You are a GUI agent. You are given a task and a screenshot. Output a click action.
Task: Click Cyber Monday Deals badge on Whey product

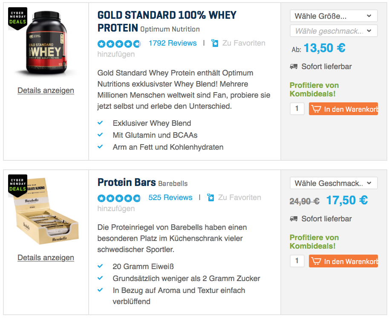pyautogui.click(x=17, y=19)
